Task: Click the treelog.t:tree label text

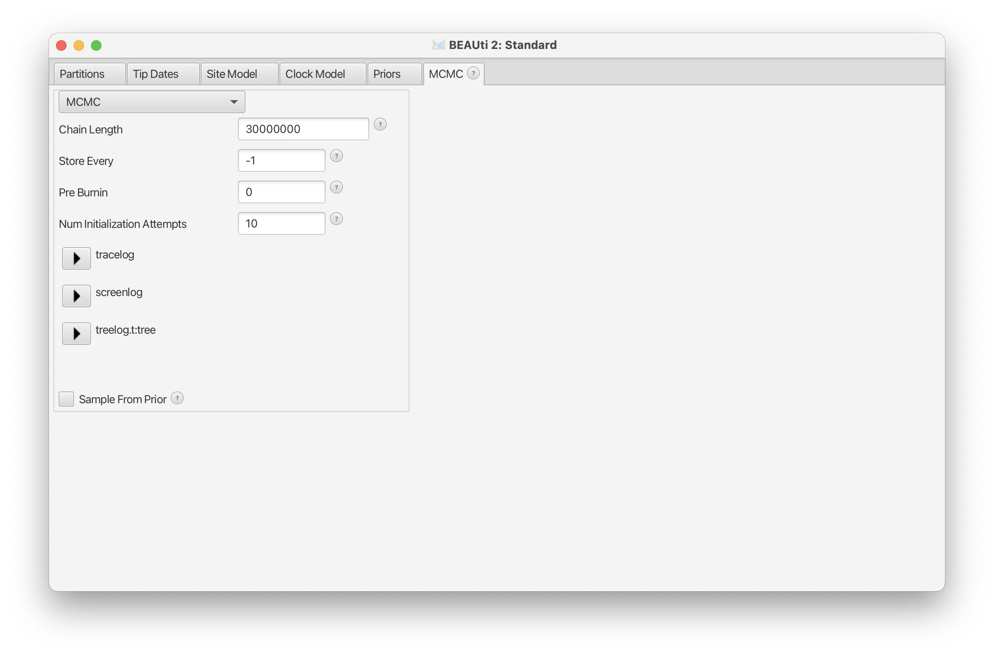Action: pyautogui.click(x=126, y=330)
